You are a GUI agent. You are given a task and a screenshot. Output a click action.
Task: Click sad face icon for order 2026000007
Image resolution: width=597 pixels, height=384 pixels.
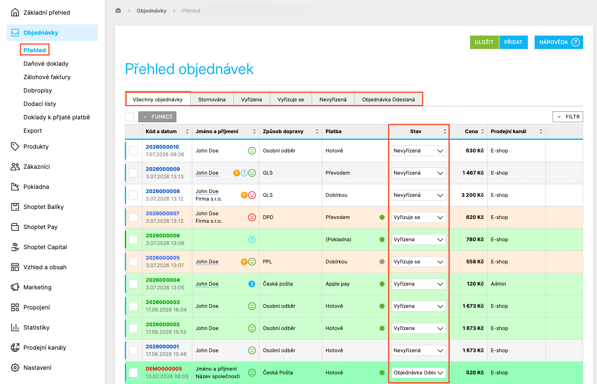[x=252, y=217]
